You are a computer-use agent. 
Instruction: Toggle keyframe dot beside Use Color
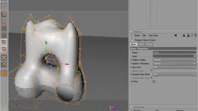tap(131, 67)
